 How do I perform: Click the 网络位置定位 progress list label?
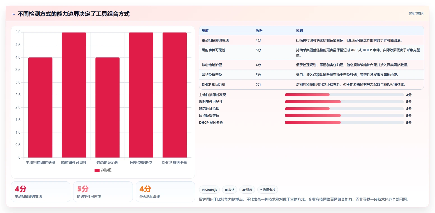[x=209, y=115]
